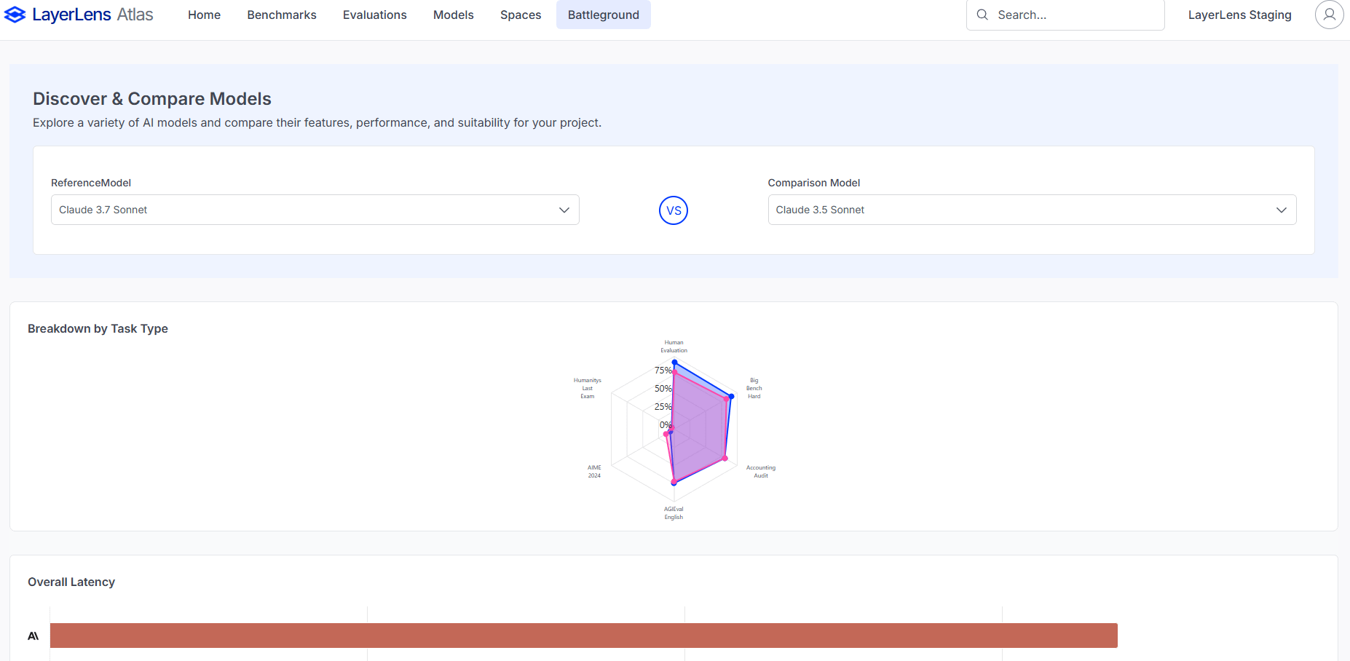Click the LayerLens Staging label
Viewport: 1350px width, 661px height.
coord(1240,15)
